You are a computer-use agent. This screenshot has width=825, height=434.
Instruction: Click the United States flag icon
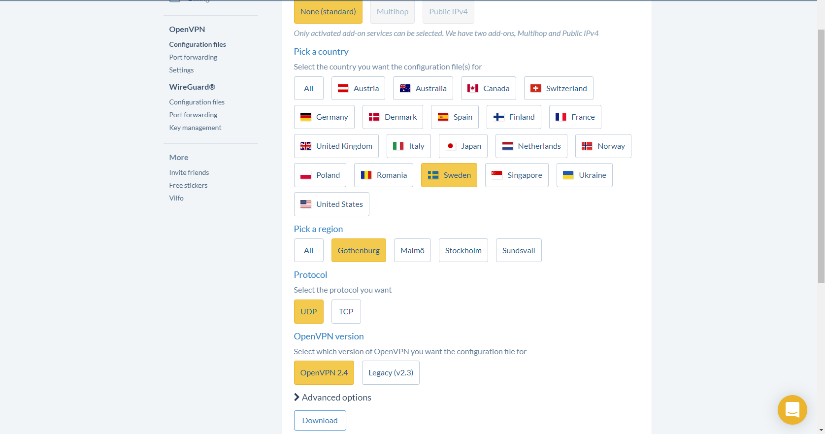coord(306,204)
